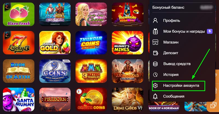Screen dimensions: 219x114
Task: Launch the Santa Mummy game
Action: 19,99
